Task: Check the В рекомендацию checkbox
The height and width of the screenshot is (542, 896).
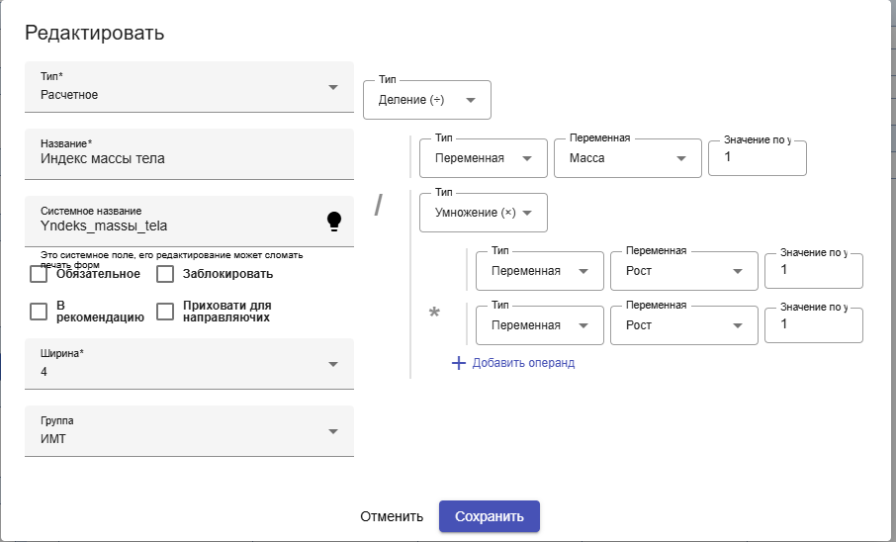Action: 40,312
